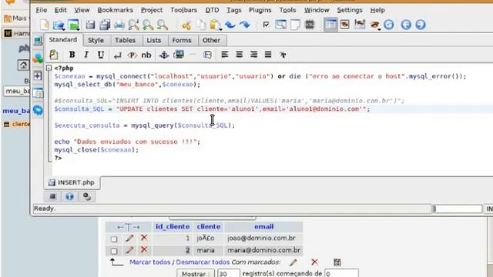Click the font T tag icon
Viewport: 493px width, 277px height.
pos(283,55)
